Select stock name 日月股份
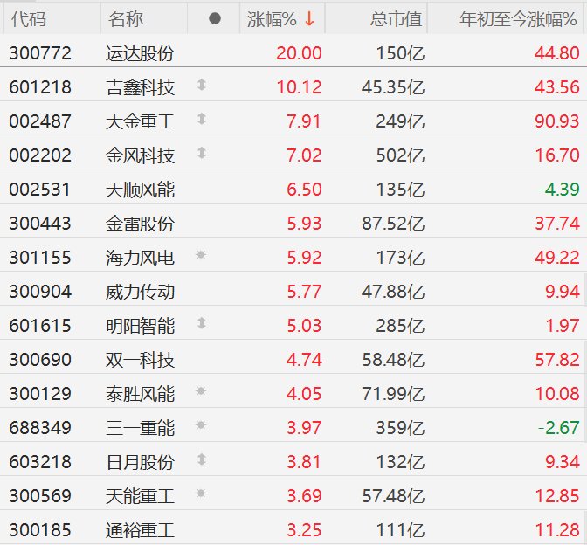The height and width of the screenshot is (545, 587). tap(140, 462)
